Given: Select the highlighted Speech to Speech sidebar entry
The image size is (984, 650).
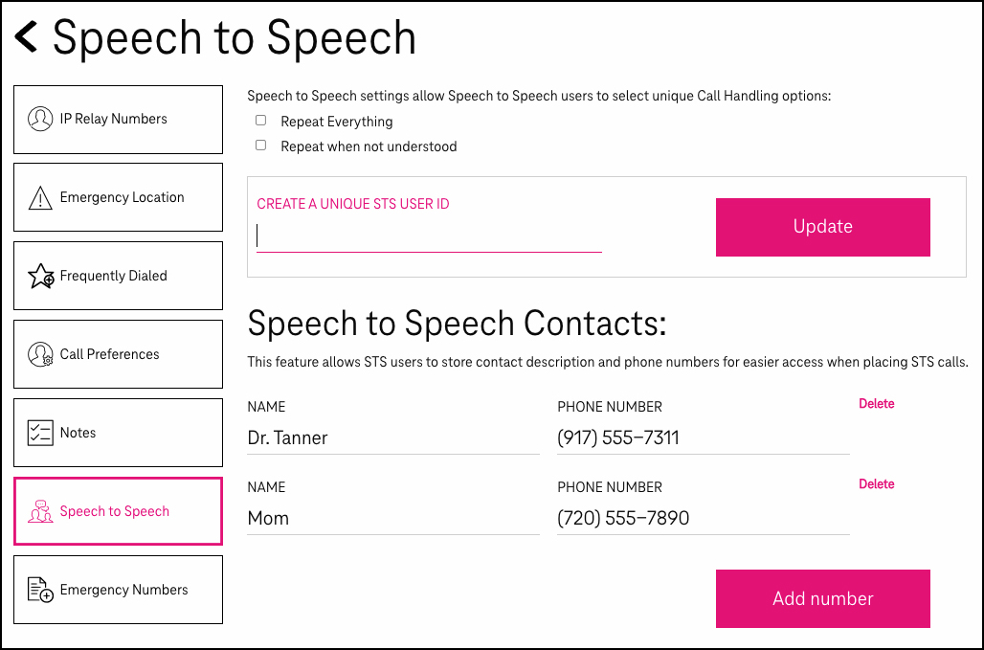Looking at the screenshot, I should (118, 510).
